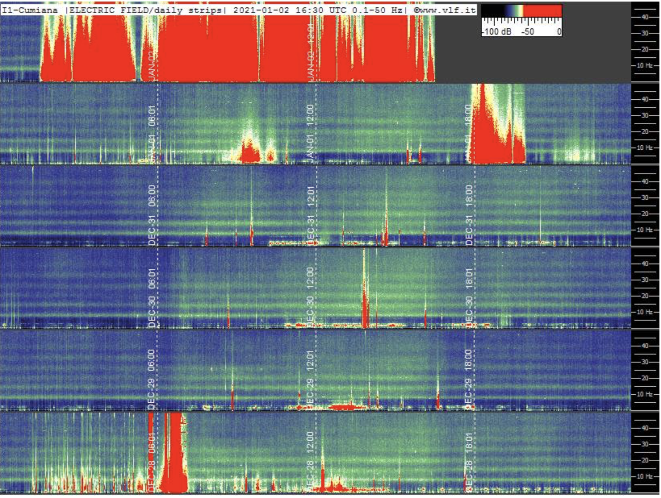Click the 10 Hz axis label of the JAN-02 strip

pos(645,65)
